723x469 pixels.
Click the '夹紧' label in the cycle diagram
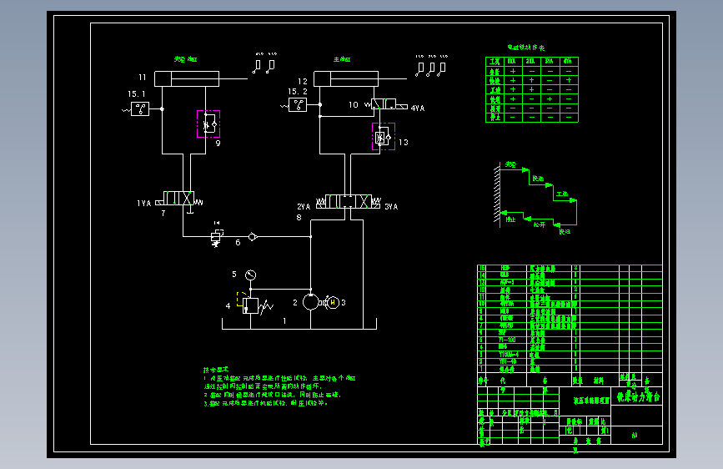(510, 164)
